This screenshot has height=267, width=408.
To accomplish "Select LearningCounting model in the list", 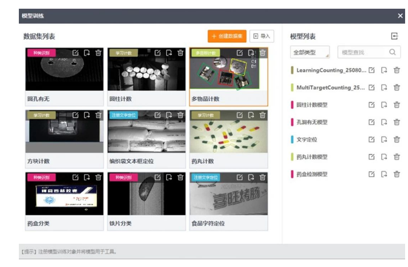I will tap(331, 70).
